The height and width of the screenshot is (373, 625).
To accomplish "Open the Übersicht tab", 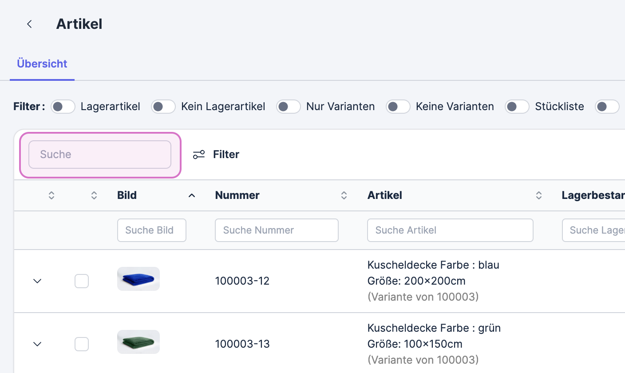I will pos(42,64).
